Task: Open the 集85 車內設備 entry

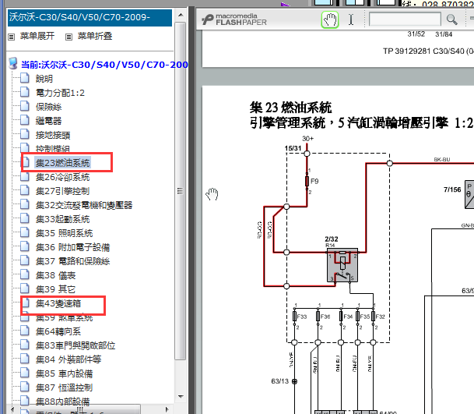Action: click(64, 373)
